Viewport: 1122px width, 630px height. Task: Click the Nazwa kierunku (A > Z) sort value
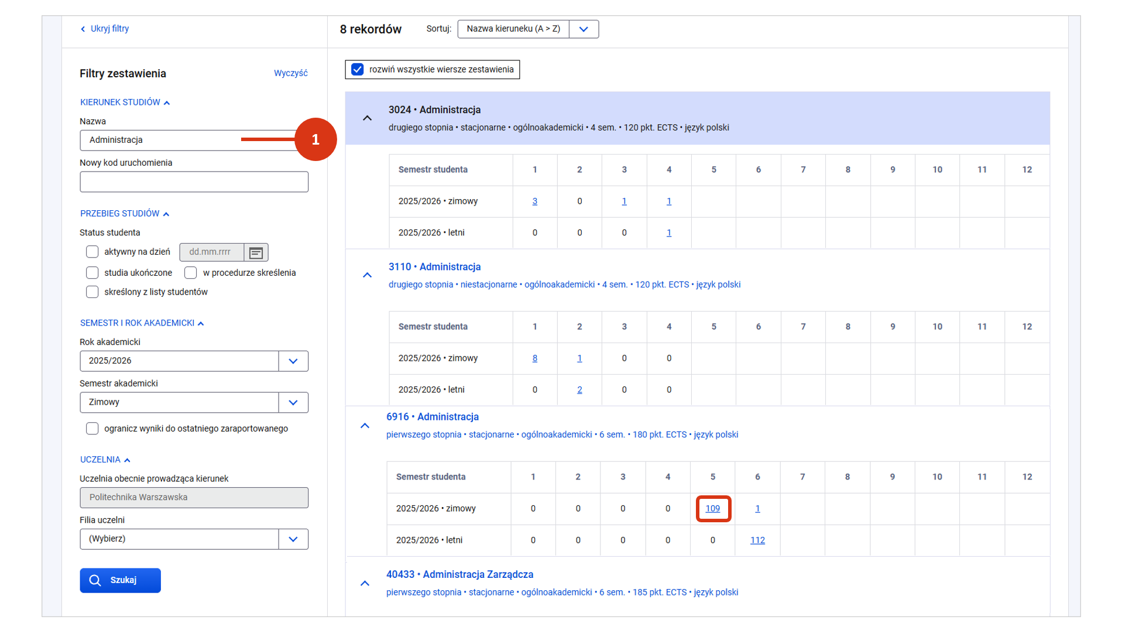(513, 29)
